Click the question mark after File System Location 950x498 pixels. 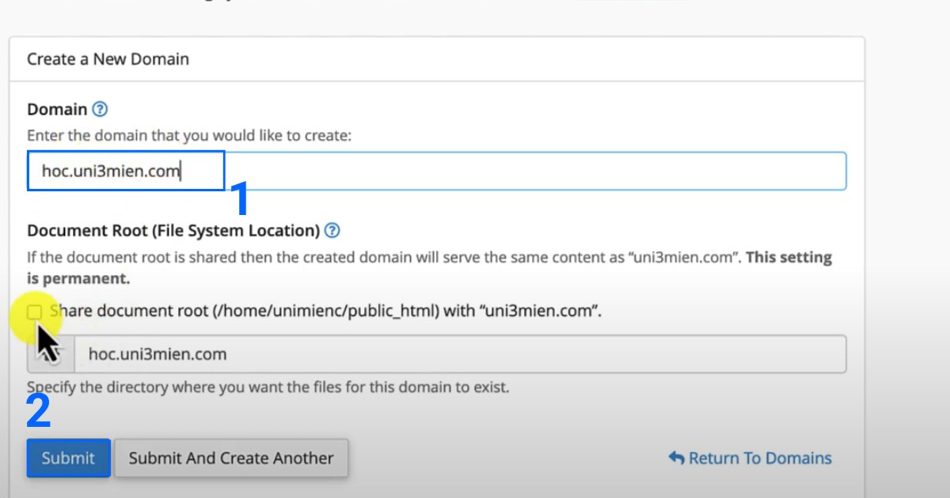point(333,231)
